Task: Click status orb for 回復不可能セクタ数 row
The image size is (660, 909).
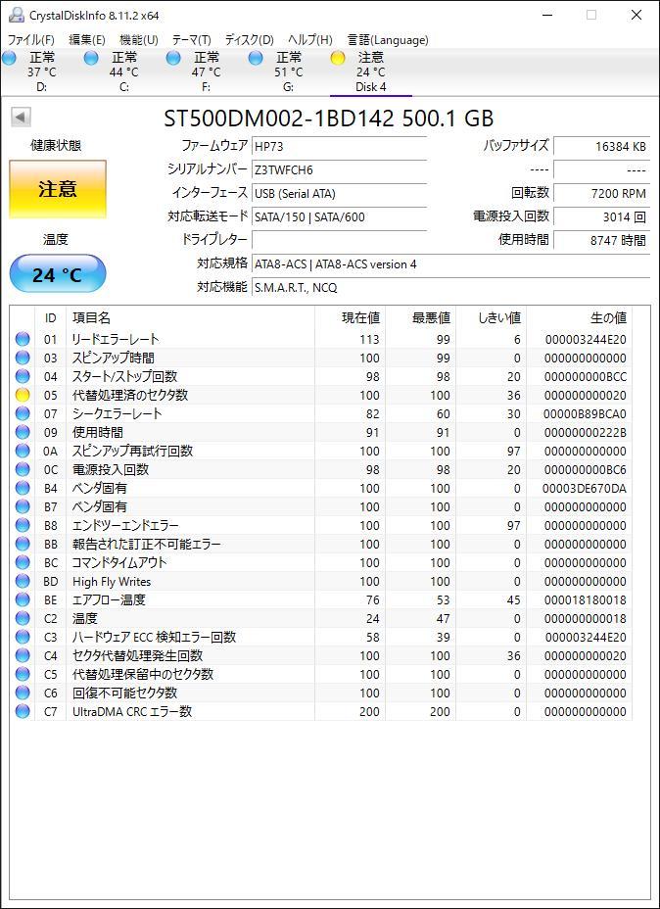Action: click(23, 693)
